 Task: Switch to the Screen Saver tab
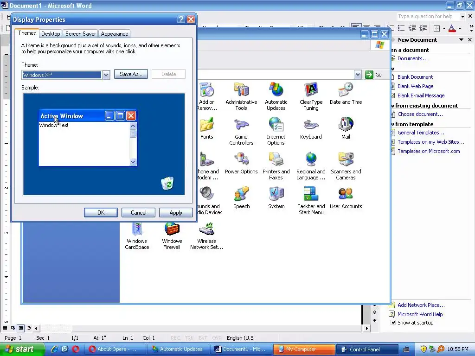(81, 33)
